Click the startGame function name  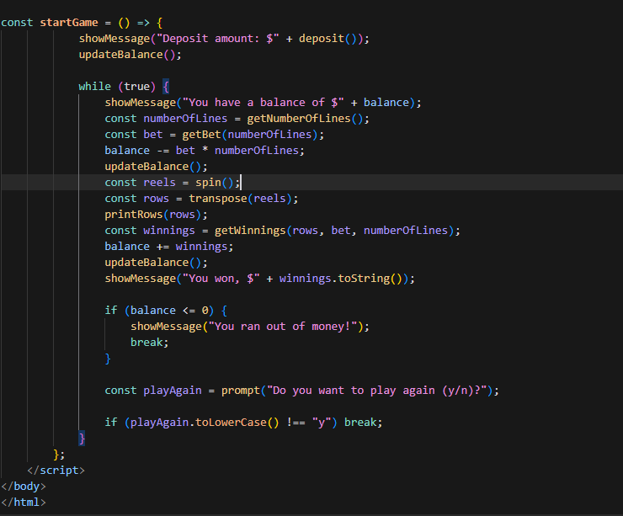[69, 23]
